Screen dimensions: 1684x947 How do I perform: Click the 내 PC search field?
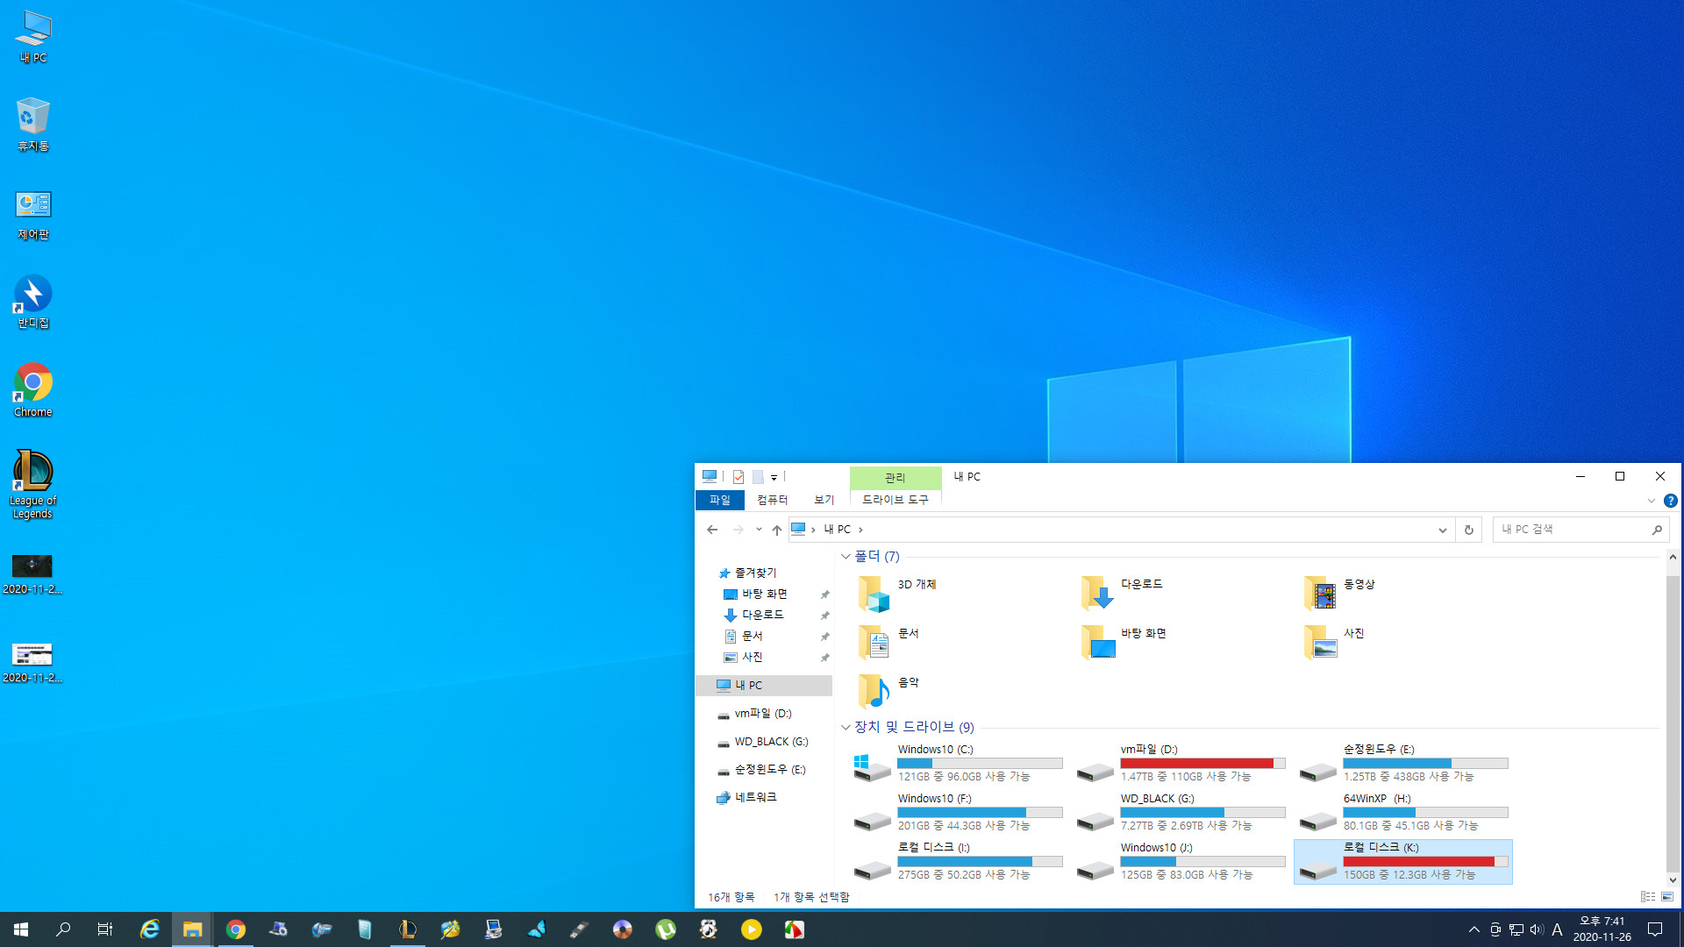click(1580, 530)
